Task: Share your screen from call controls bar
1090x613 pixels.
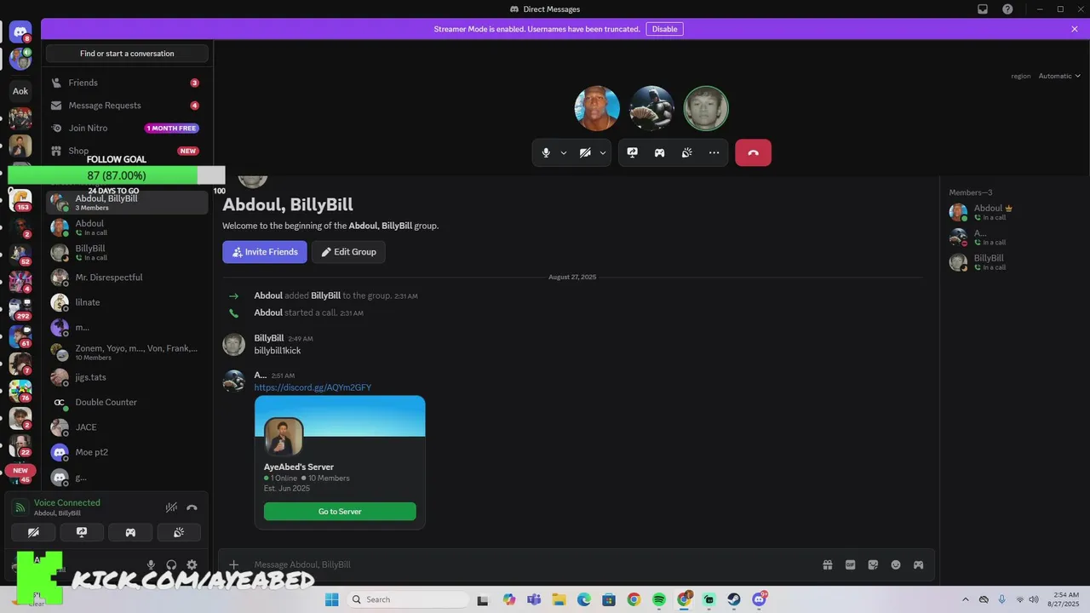Action: [632, 152]
